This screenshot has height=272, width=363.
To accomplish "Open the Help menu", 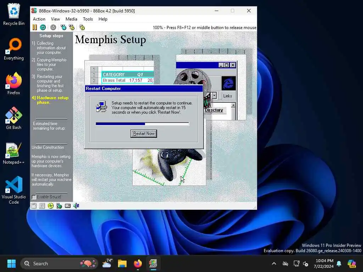I will point(103,19).
